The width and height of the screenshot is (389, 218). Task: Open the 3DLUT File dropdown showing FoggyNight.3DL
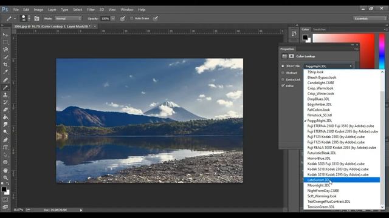point(328,66)
